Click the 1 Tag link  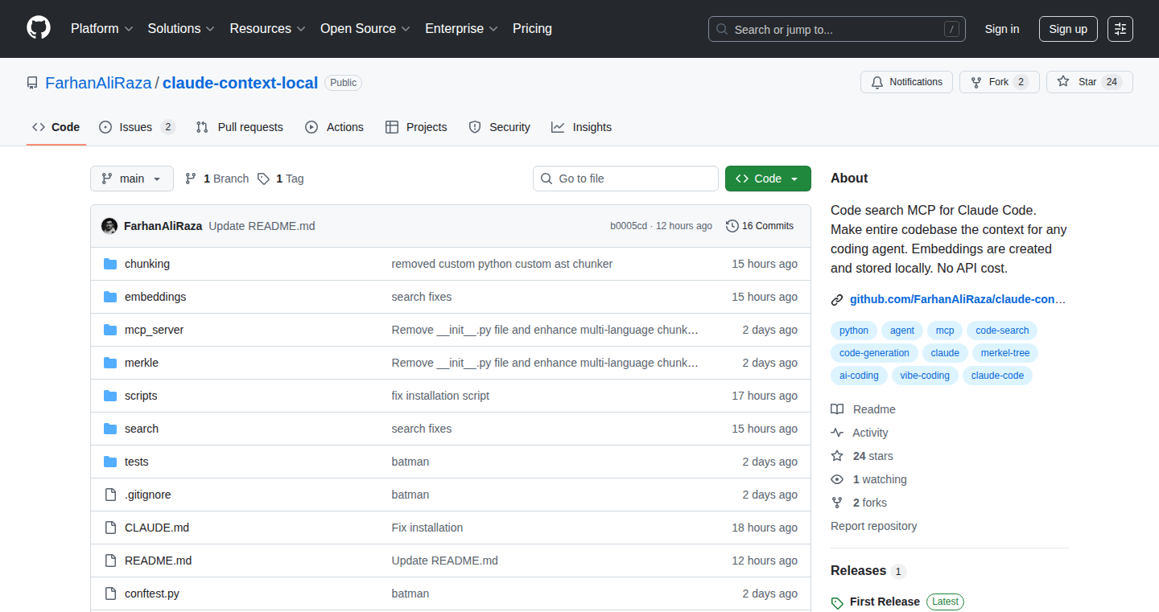(x=281, y=179)
